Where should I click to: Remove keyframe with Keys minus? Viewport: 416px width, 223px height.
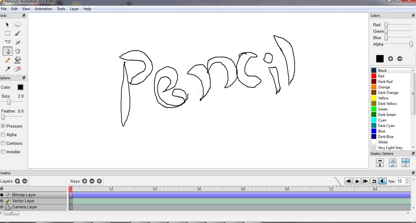pos(92,181)
